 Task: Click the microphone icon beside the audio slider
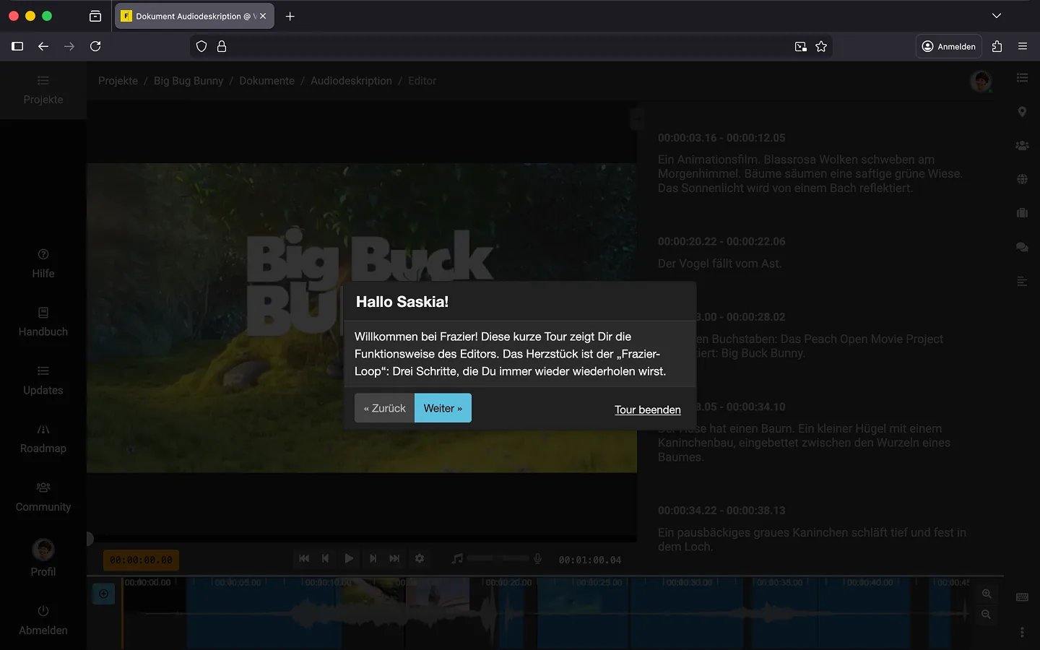point(537,558)
